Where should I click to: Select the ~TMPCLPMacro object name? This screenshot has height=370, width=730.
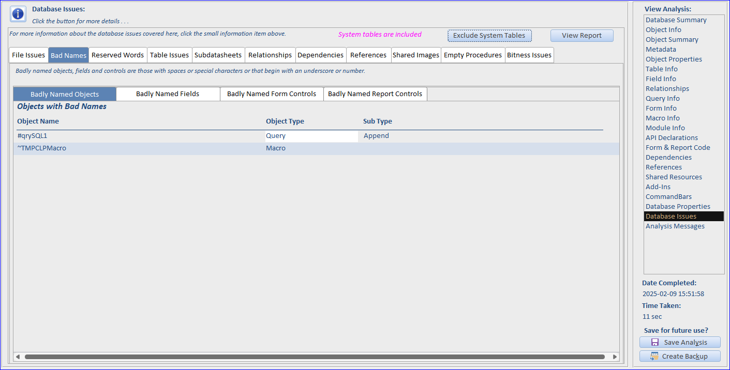click(42, 148)
